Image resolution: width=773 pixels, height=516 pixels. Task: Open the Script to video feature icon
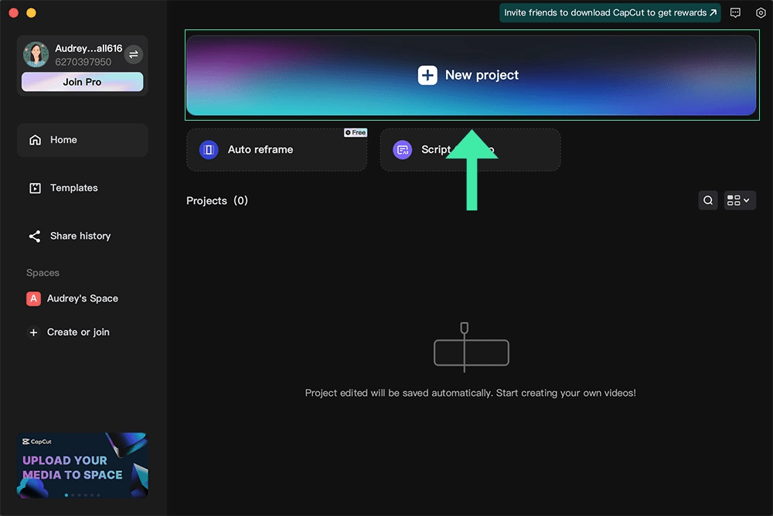(402, 149)
